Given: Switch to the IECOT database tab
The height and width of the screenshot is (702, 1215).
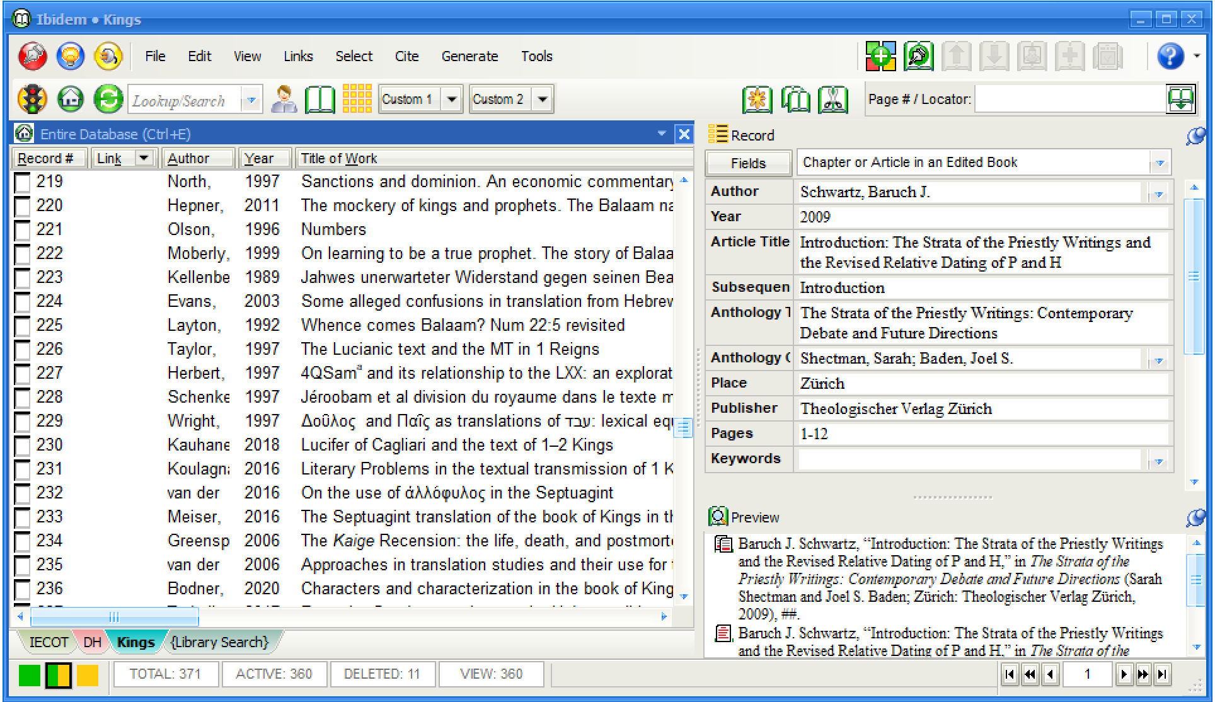Looking at the screenshot, I should tap(48, 642).
